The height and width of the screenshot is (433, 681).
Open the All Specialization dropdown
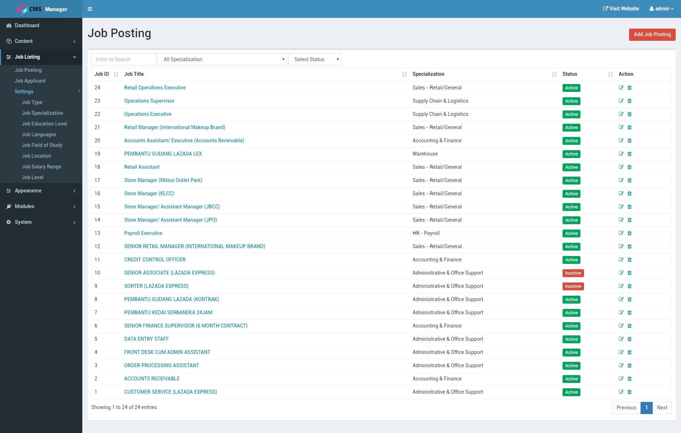[x=222, y=59]
